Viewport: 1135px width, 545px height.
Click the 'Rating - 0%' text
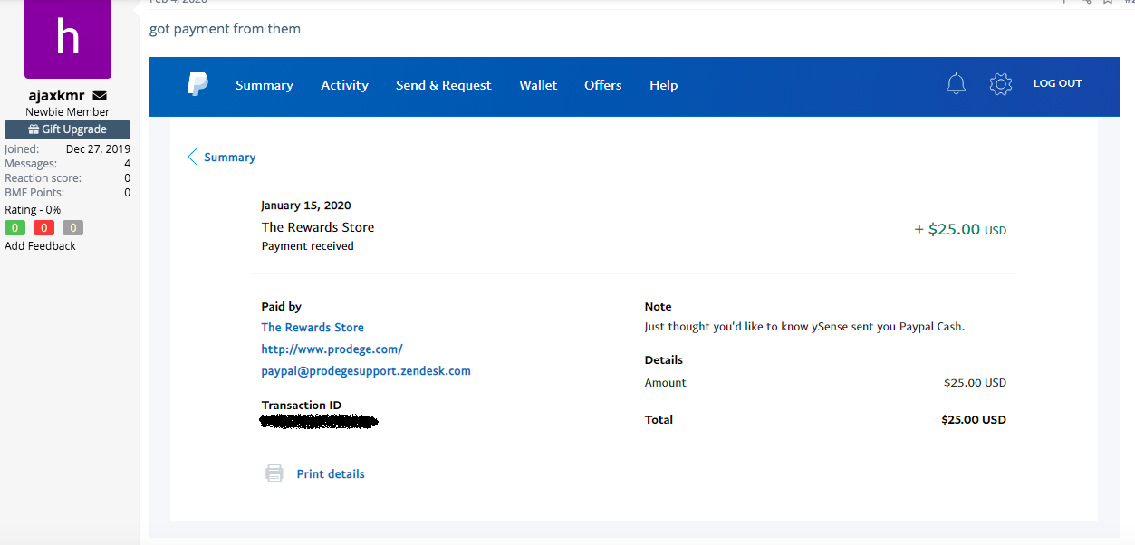point(33,210)
